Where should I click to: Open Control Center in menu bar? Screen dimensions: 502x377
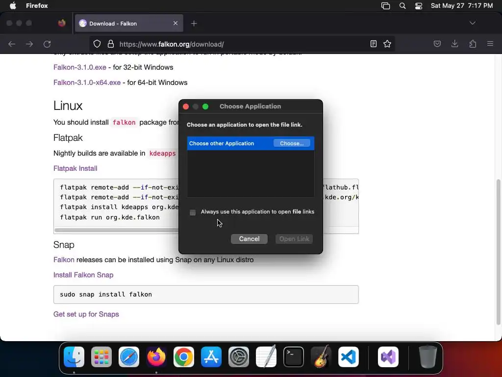click(419, 6)
